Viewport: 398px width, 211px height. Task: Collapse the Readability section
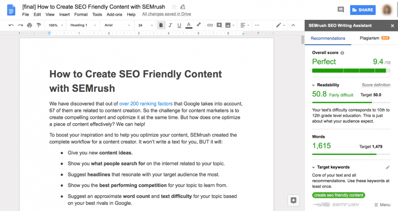point(313,85)
